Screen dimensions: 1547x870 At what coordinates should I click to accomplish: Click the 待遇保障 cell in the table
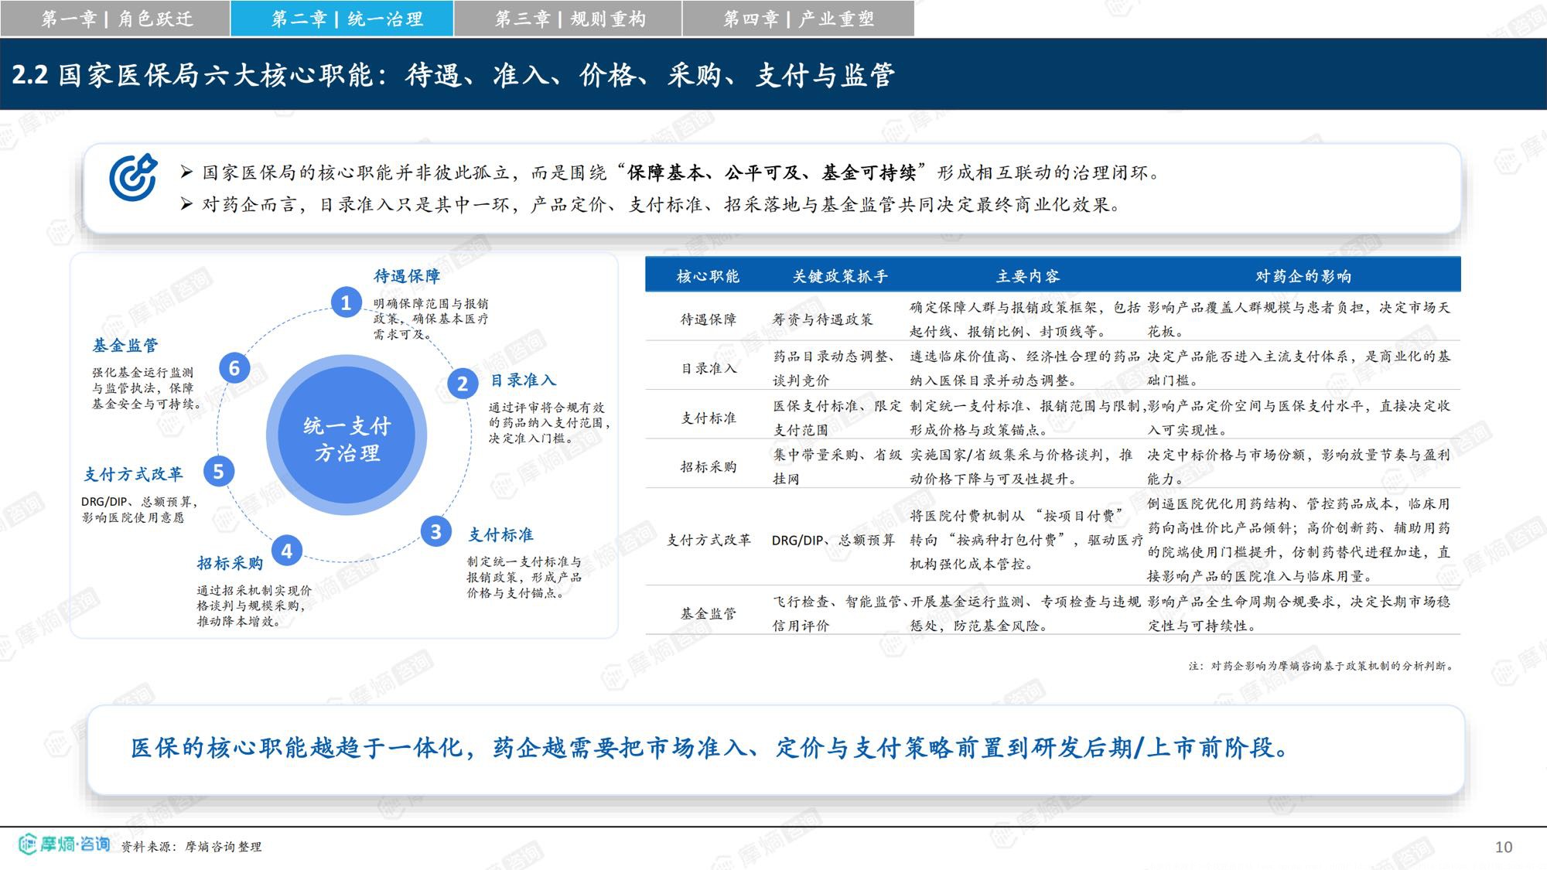click(x=708, y=319)
